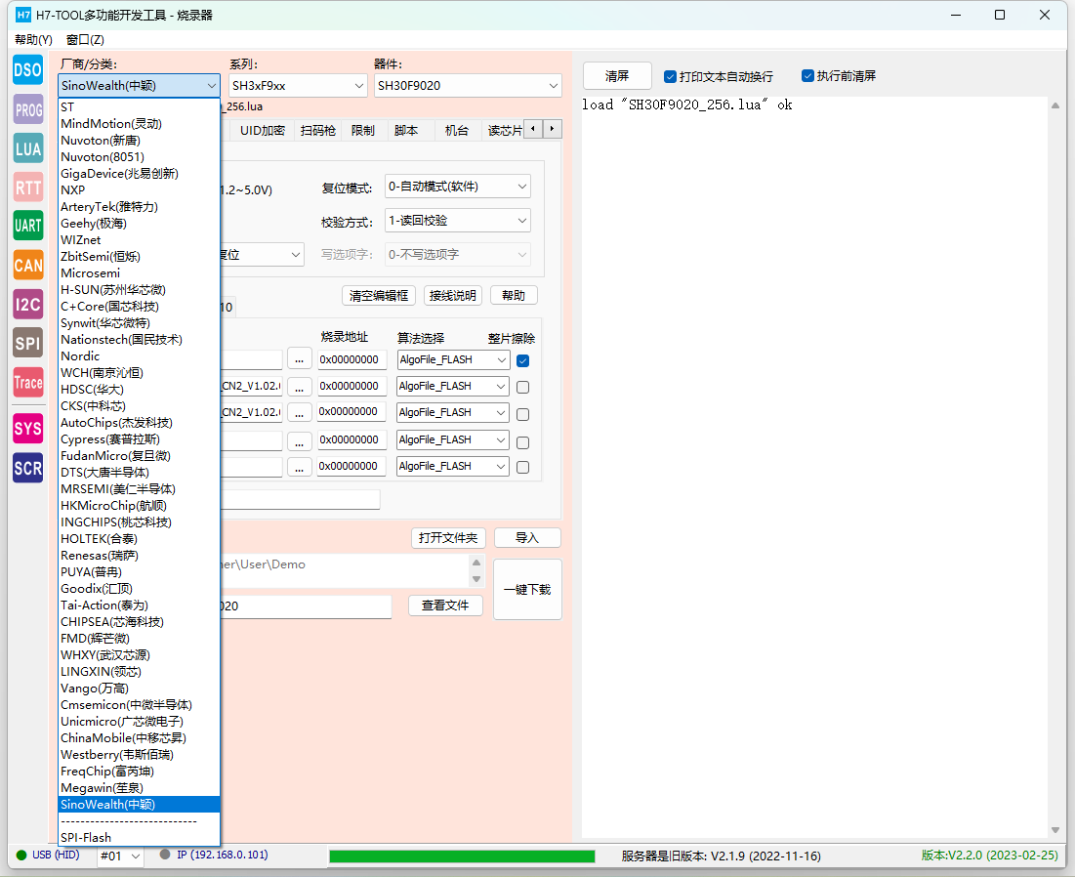The image size is (1075, 877).
Task: Click the 清空编辑框 button
Action: [x=379, y=296]
